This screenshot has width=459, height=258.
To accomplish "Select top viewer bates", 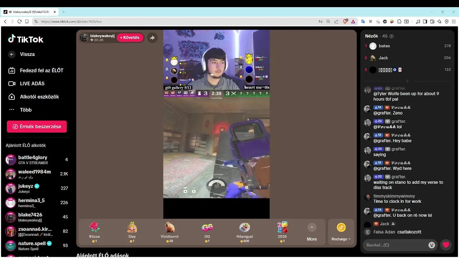I will (408, 46).
